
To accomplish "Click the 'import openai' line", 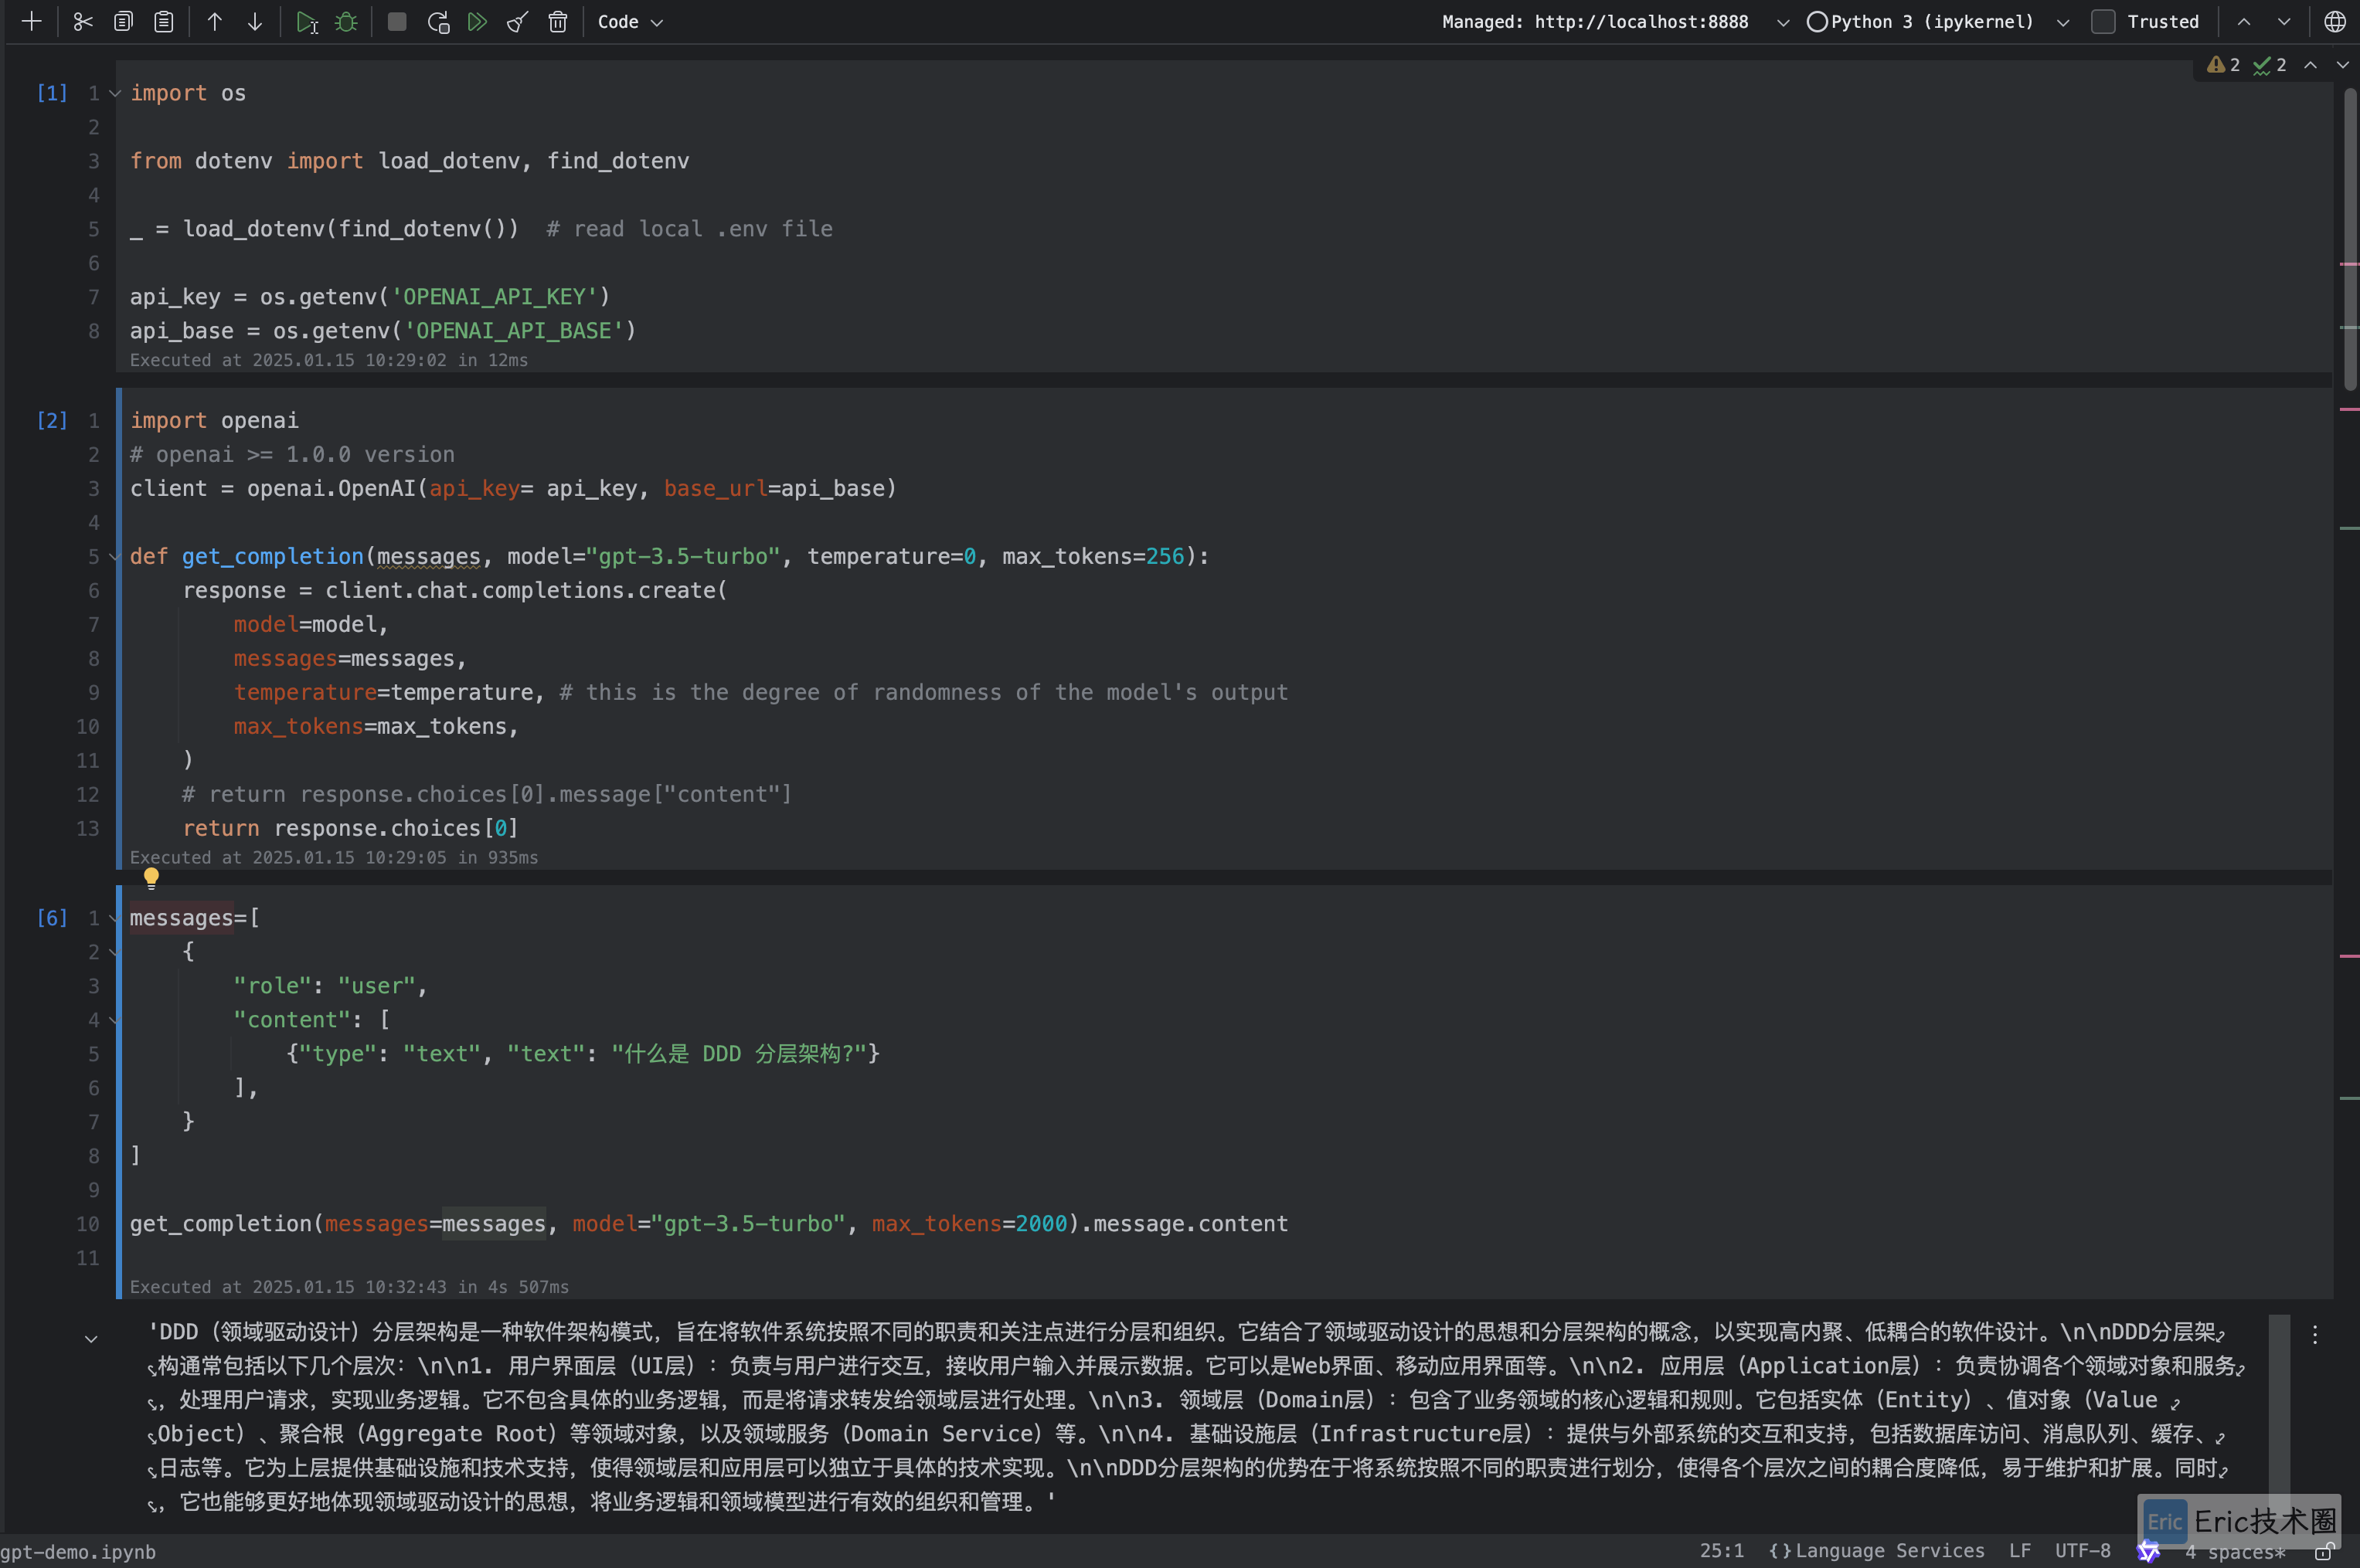I will coord(214,421).
